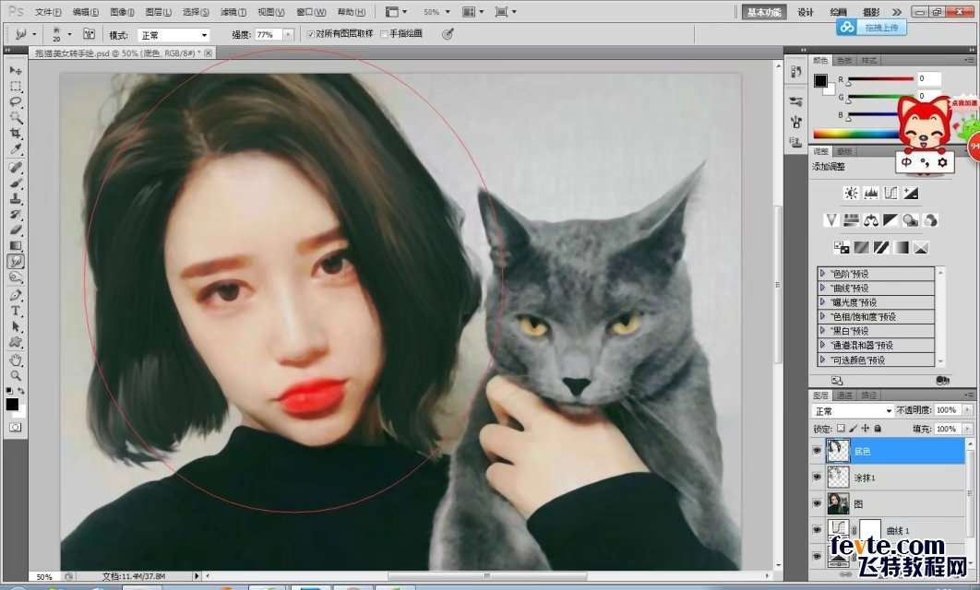Screen dimensions: 980x590
Task: Open the 滤镜(T) menu
Action: (233, 12)
